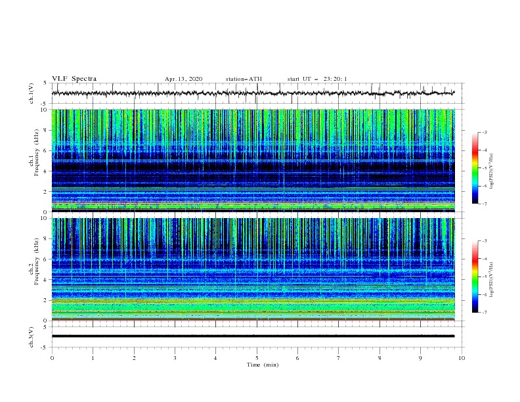Click the "ch.3(V)" axis label
The width and height of the screenshot is (520, 402).
tap(32, 338)
